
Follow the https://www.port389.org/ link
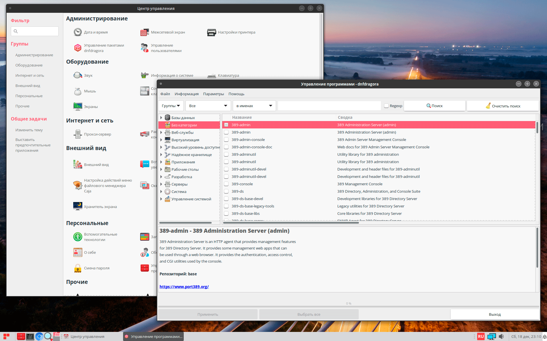click(184, 287)
